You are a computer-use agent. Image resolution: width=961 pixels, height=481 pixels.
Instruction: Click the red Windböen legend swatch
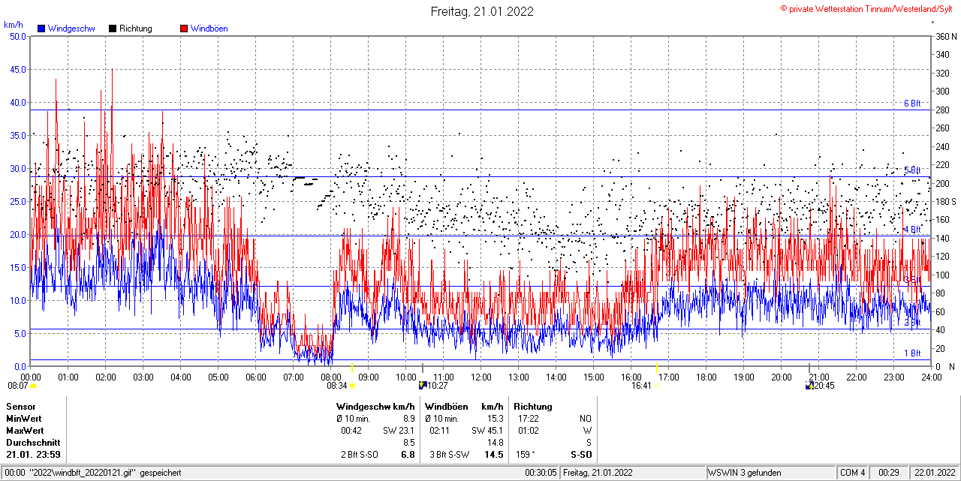183,29
